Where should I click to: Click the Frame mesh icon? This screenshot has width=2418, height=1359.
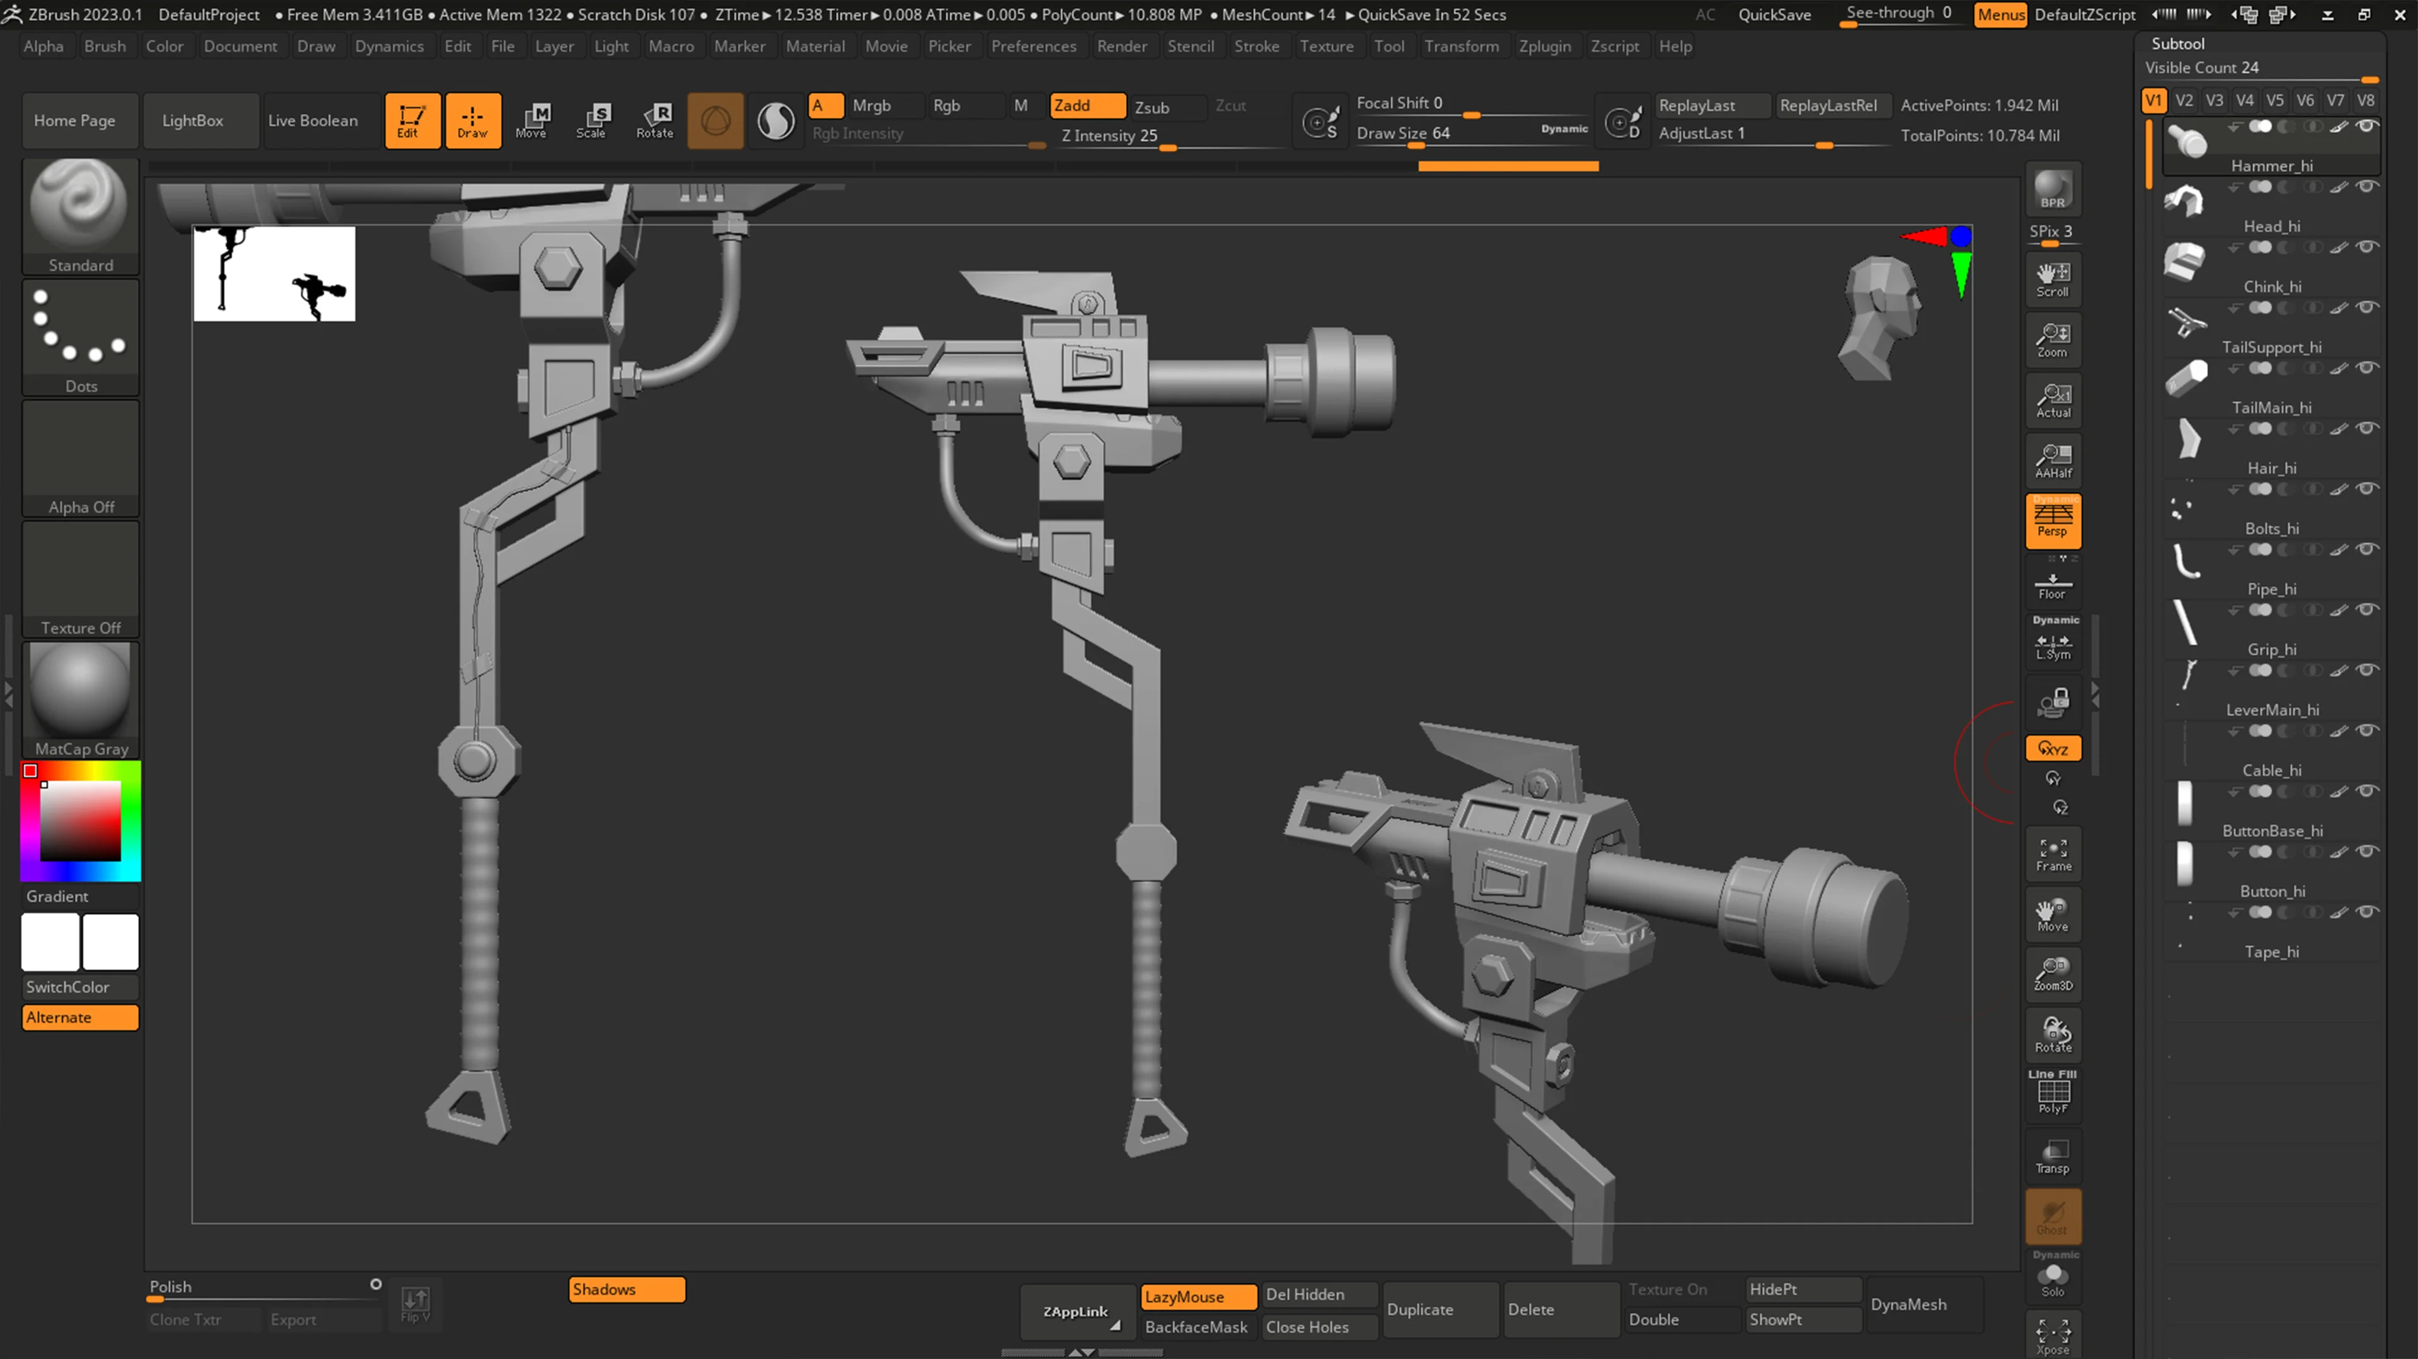point(2053,854)
